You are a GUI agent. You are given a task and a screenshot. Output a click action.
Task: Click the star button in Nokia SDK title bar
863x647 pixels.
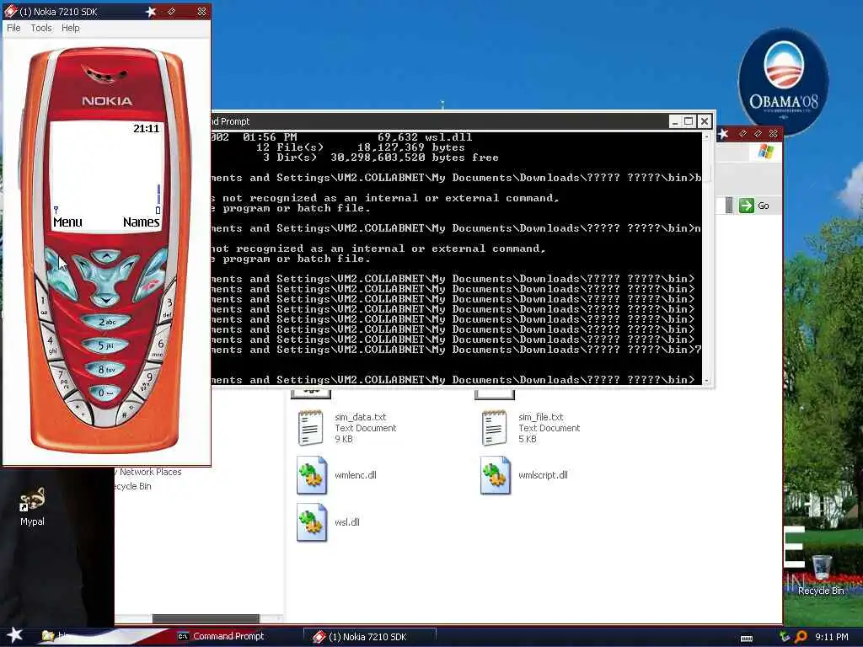(151, 12)
